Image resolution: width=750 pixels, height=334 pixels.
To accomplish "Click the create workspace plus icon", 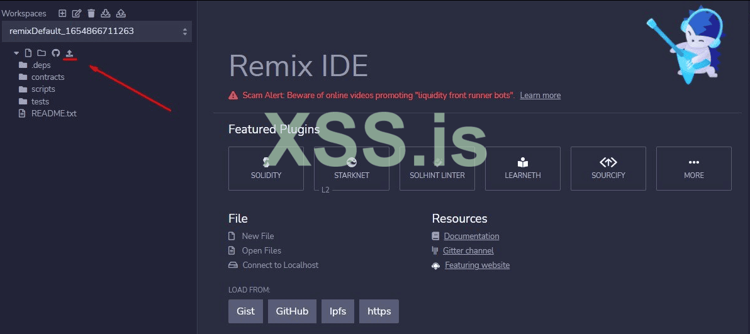I will click(62, 13).
